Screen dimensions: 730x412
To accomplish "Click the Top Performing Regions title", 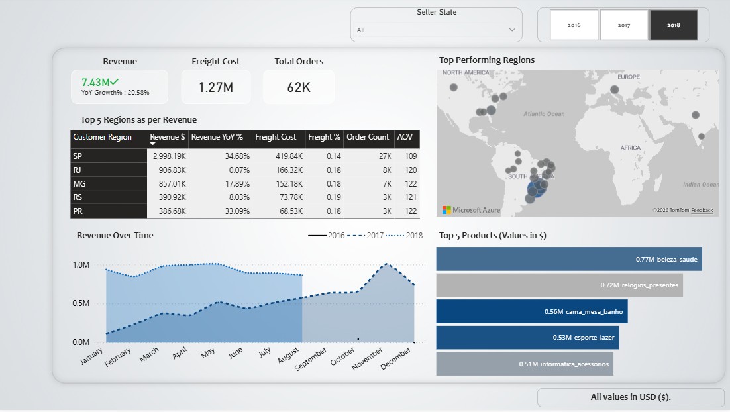I will click(486, 60).
